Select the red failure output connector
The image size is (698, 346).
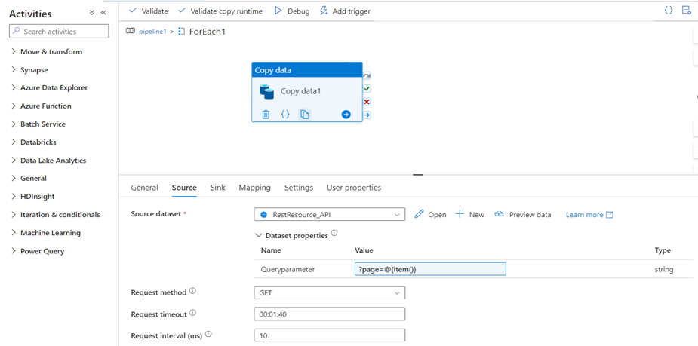click(x=367, y=102)
